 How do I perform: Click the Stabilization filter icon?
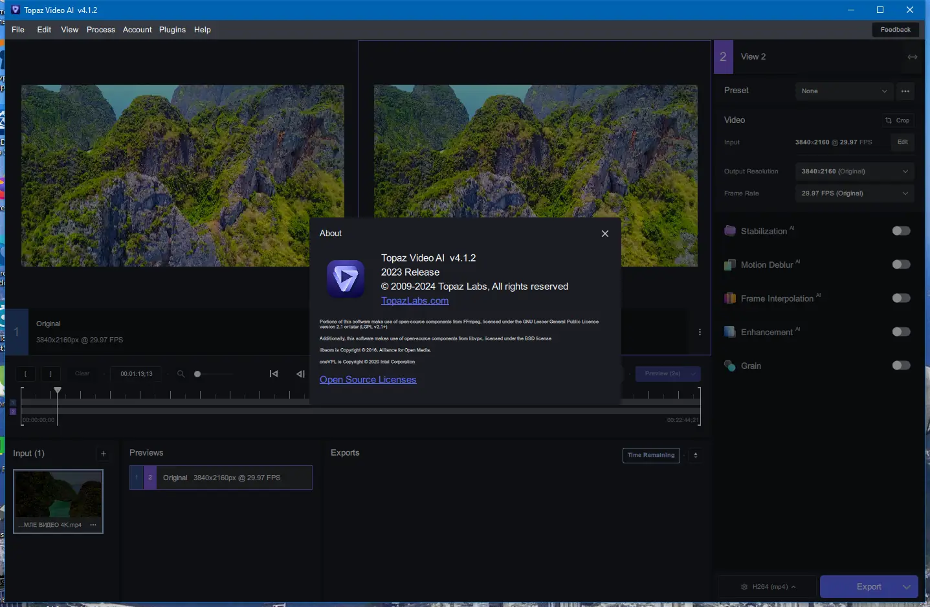click(x=730, y=231)
